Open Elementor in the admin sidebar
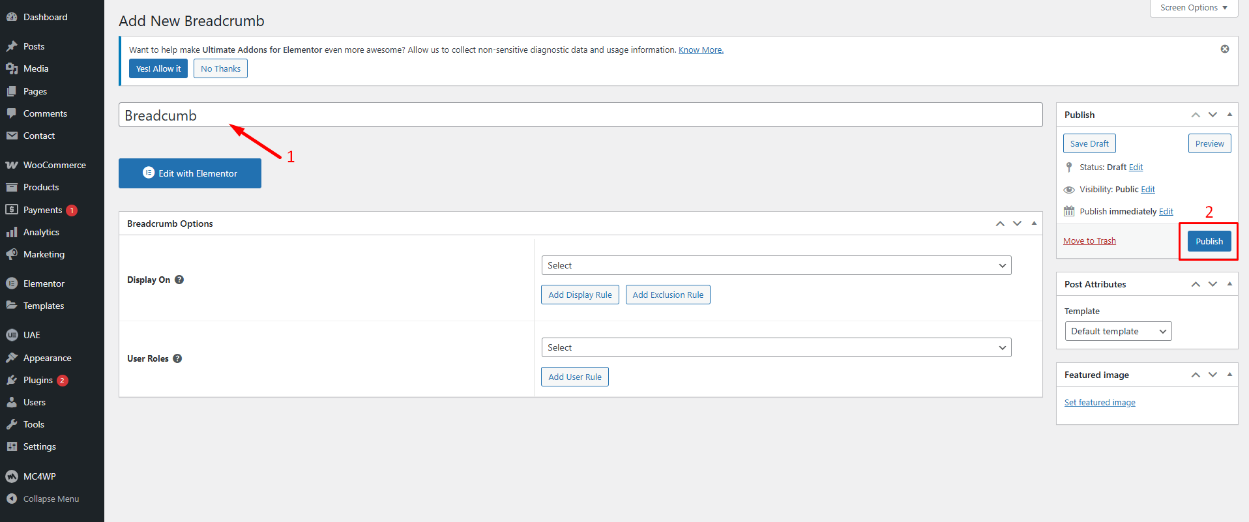 44,283
